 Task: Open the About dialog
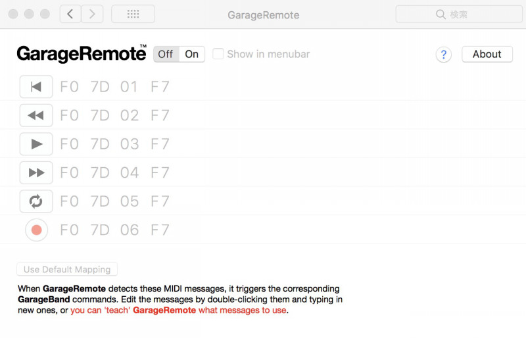coord(487,54)
